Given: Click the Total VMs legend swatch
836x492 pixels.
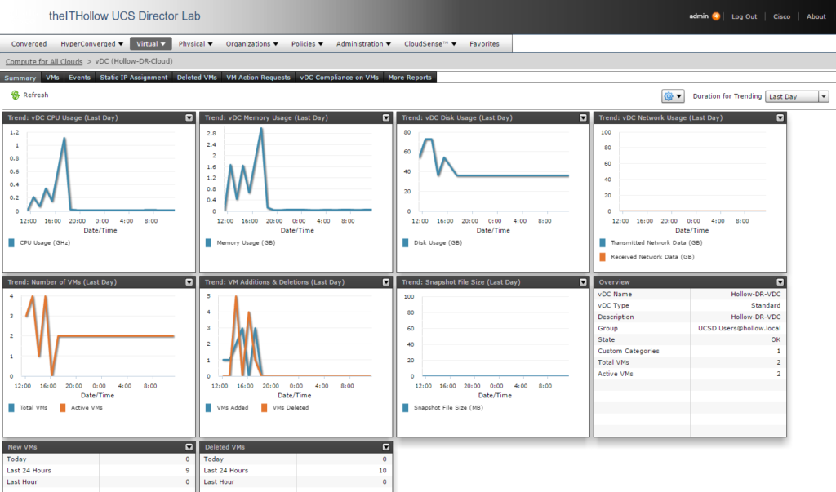Looking at the screenshot, I should tap(11, 408).
